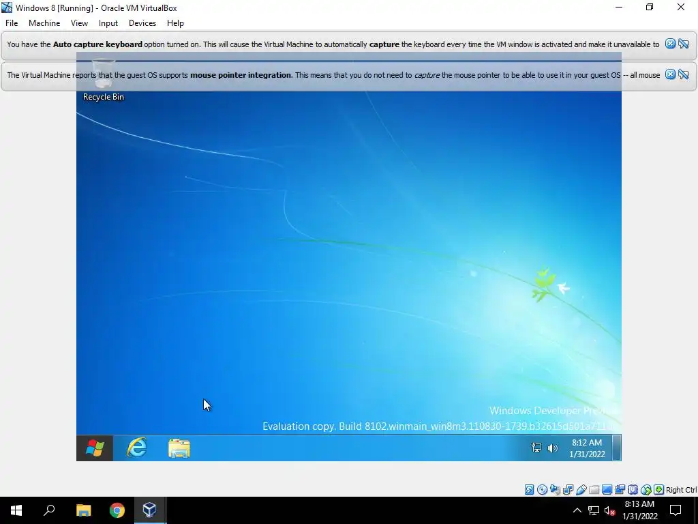
Task: Suppress future mouse pointer integration messages
Action: tap(684, 74)
